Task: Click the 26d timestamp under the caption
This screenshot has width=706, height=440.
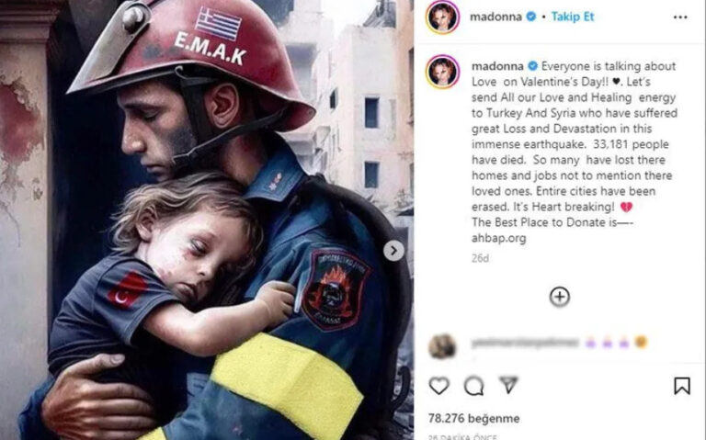Action: [x=480, y=258]
